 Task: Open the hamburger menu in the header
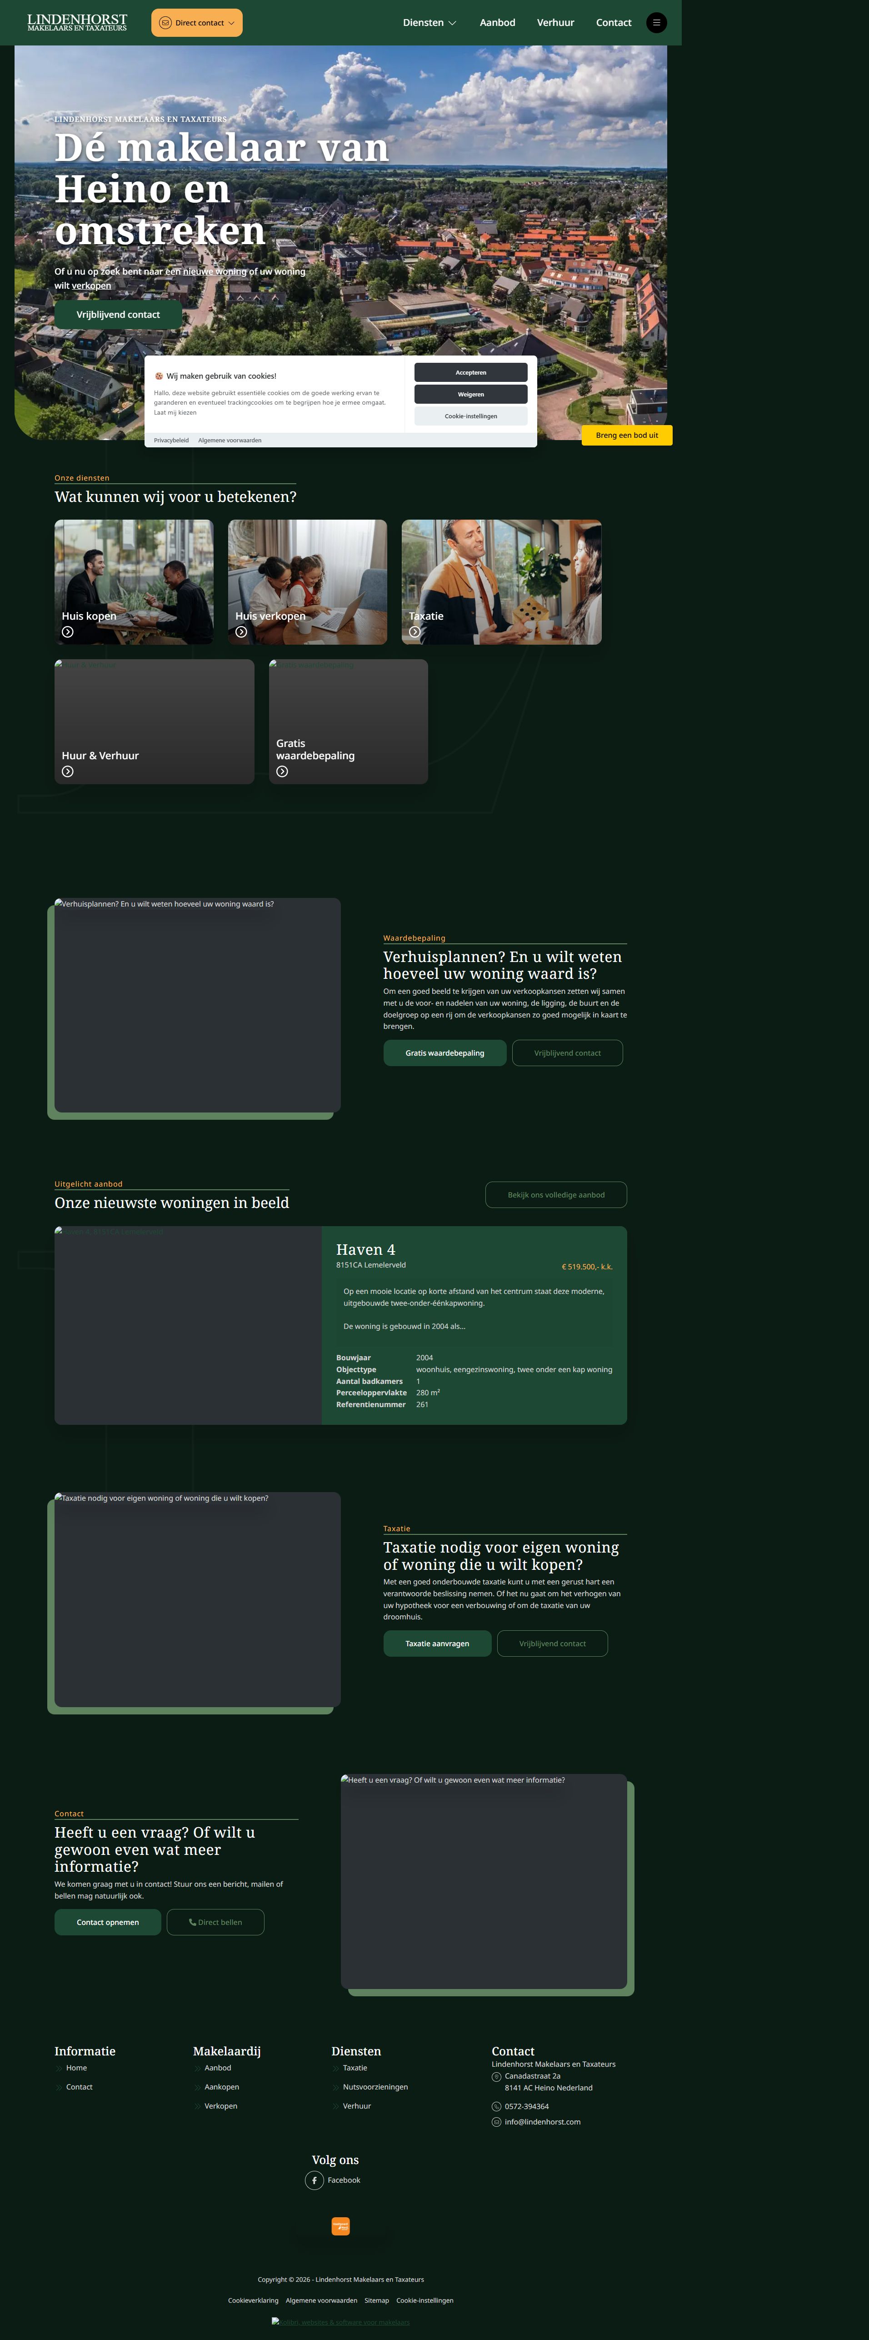point(655,23)
